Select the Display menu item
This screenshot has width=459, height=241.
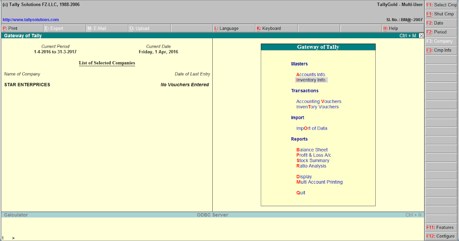click(304, 176)
